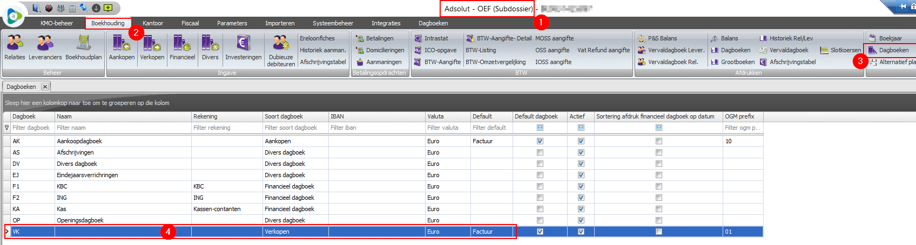The width and height of the screenshot is (916, 245).
Task: Switch to Importeren ribbon tab
Action: 280,23
